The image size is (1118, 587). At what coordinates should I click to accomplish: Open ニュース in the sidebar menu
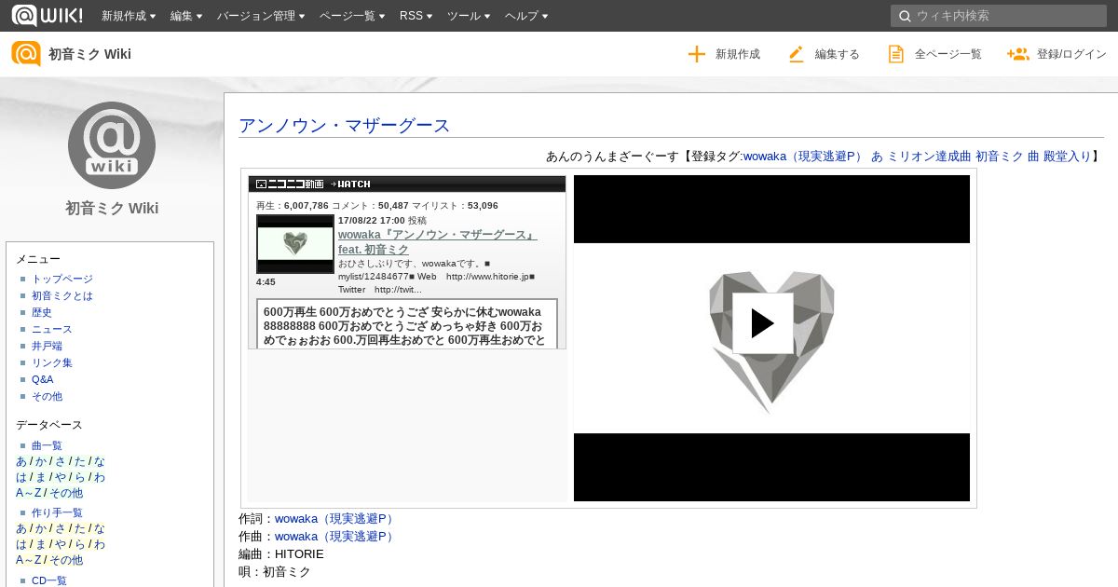pos(52,329)
